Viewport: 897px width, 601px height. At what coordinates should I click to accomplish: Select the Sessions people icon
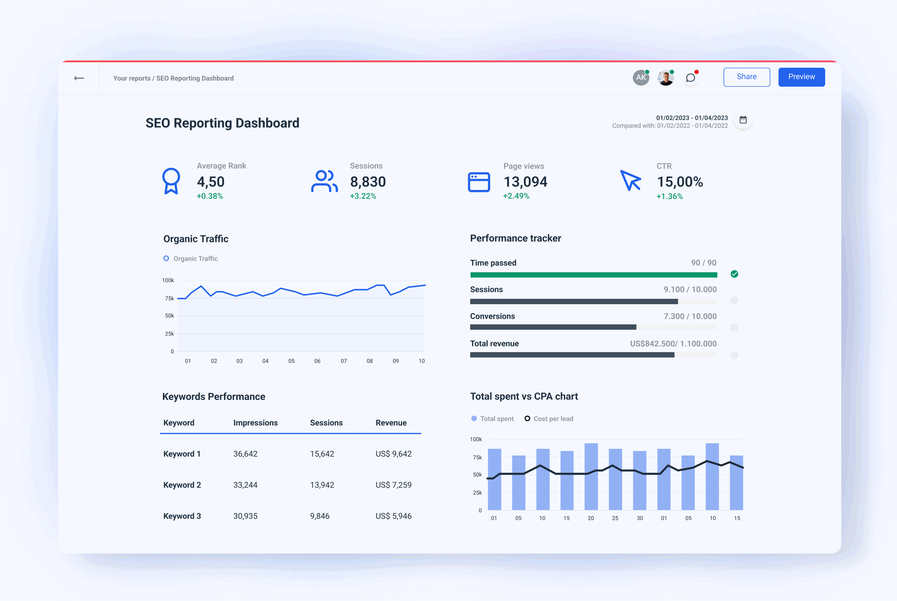[x=324, y=182]
